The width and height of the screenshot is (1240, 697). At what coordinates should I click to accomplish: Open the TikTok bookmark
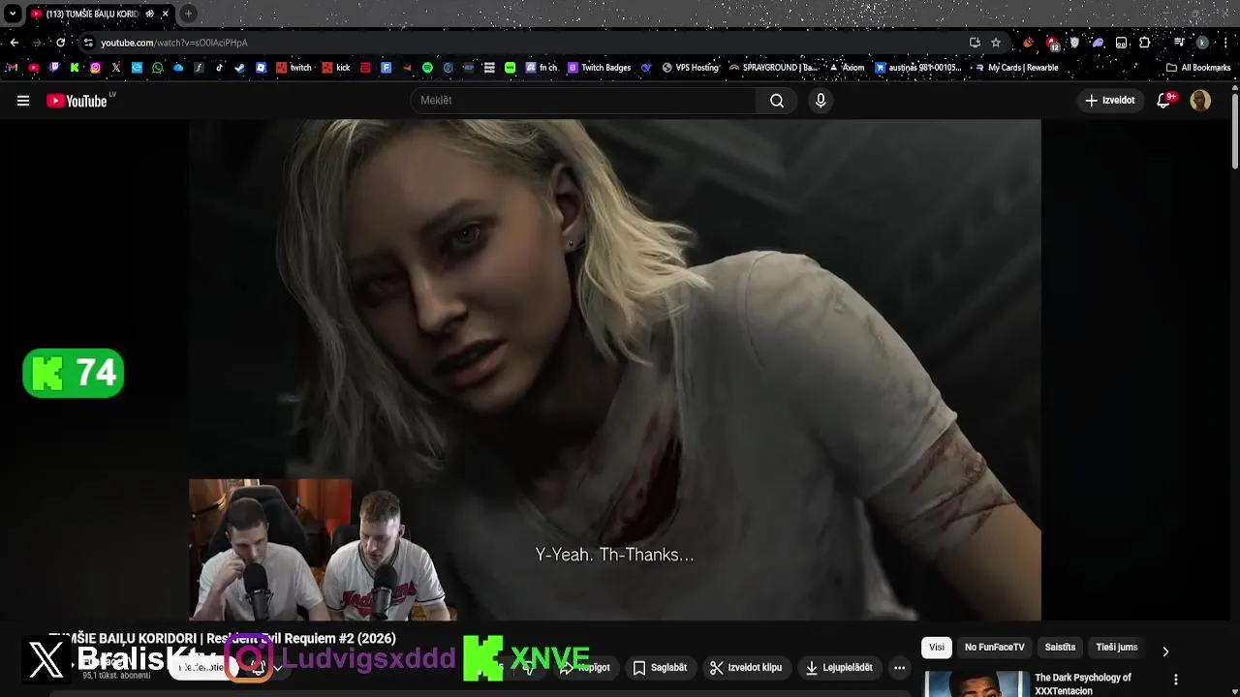pos(219,68)
